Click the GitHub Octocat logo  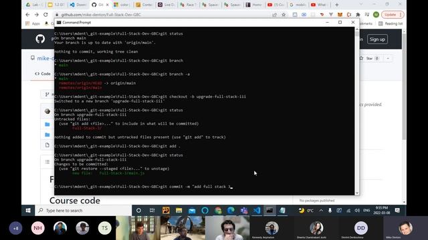(40, 39)
